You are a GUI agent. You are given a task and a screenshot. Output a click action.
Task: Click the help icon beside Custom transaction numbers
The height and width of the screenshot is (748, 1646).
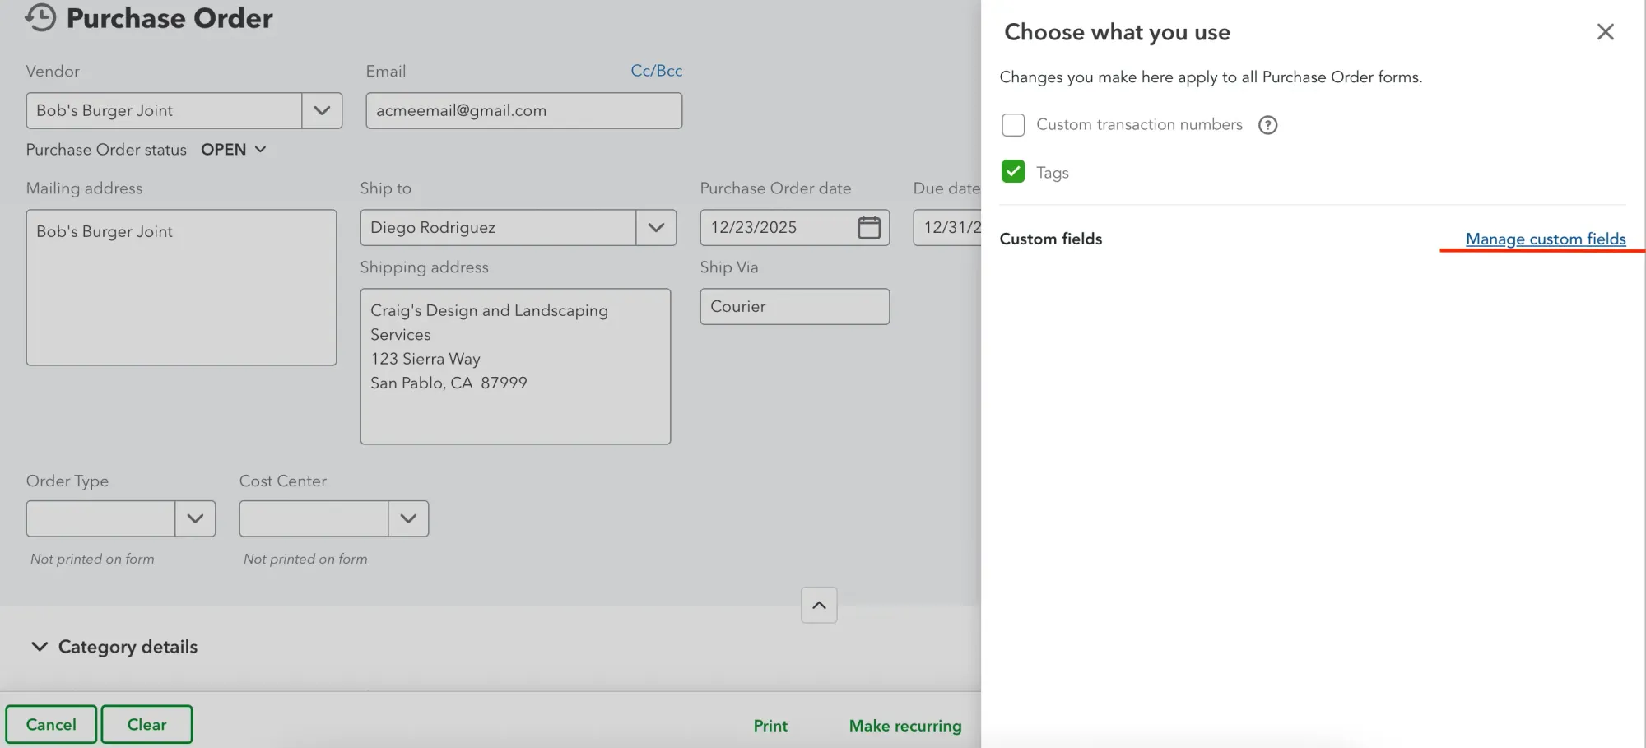[x=1267, y=124]
